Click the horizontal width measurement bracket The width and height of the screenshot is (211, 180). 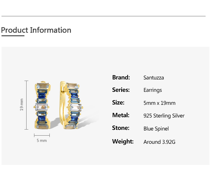coord(42,135)
